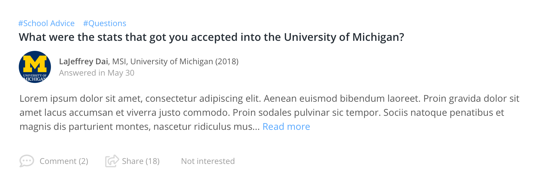Click the MSI, University of Michigan credential

click(163, 62)
